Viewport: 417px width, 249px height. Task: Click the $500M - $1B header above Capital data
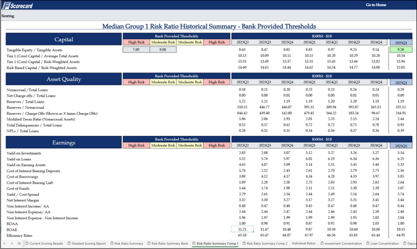pyautogui.click(x=322, y=36)
